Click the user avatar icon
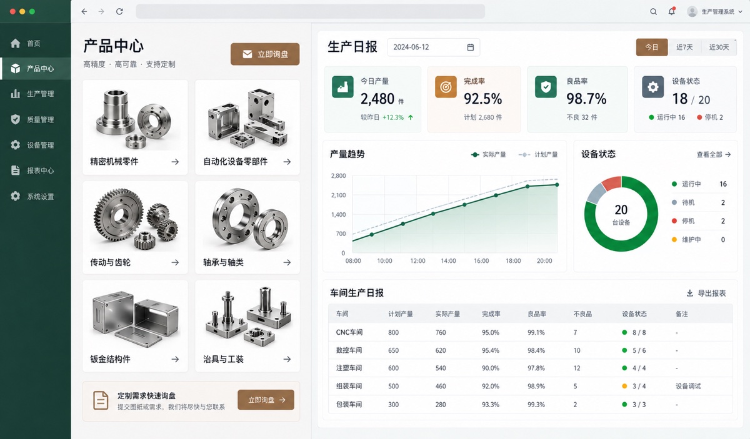The width and height of the screenshot is (750, 439). pyautogui.click(x=692, y=11)
